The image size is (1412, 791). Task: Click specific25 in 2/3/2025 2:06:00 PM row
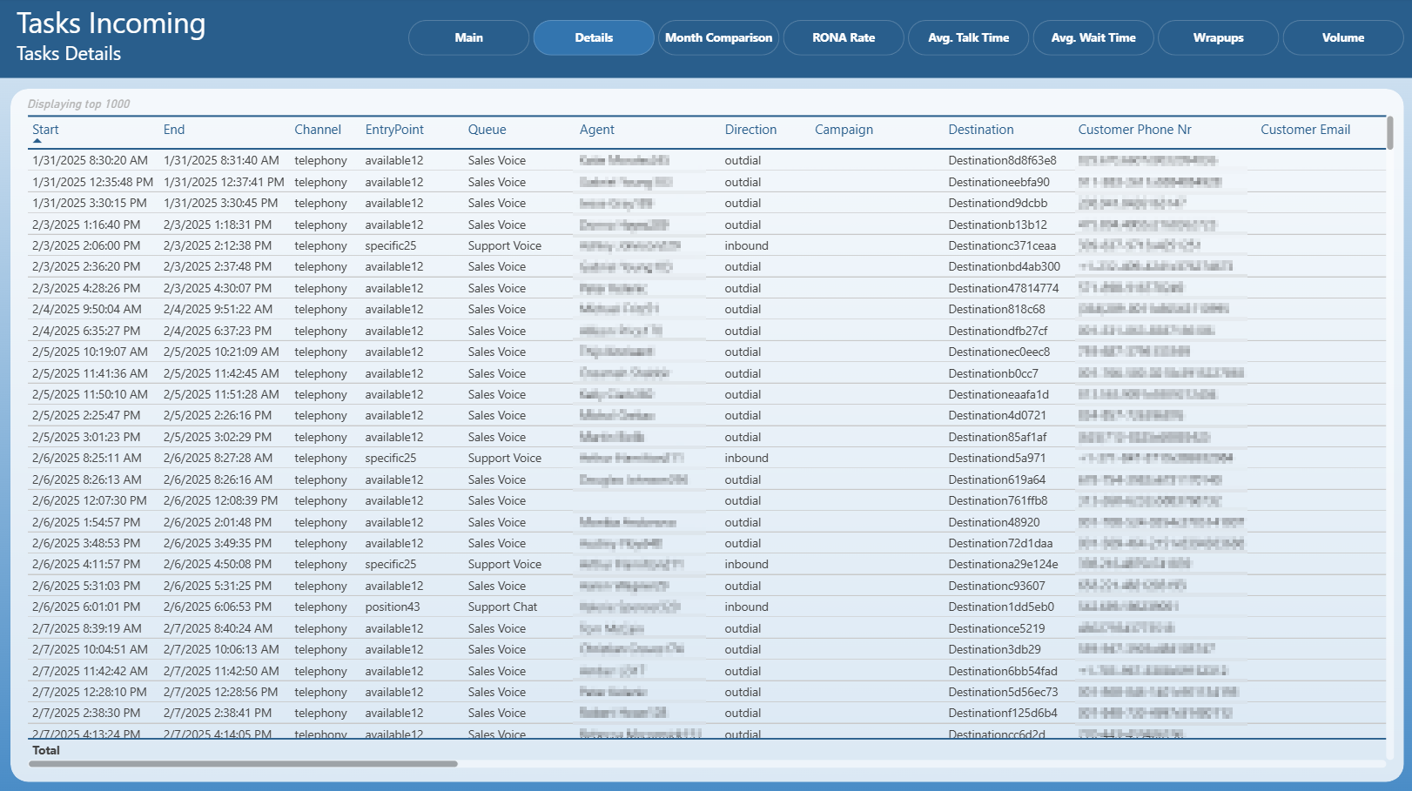coord(390,246)
